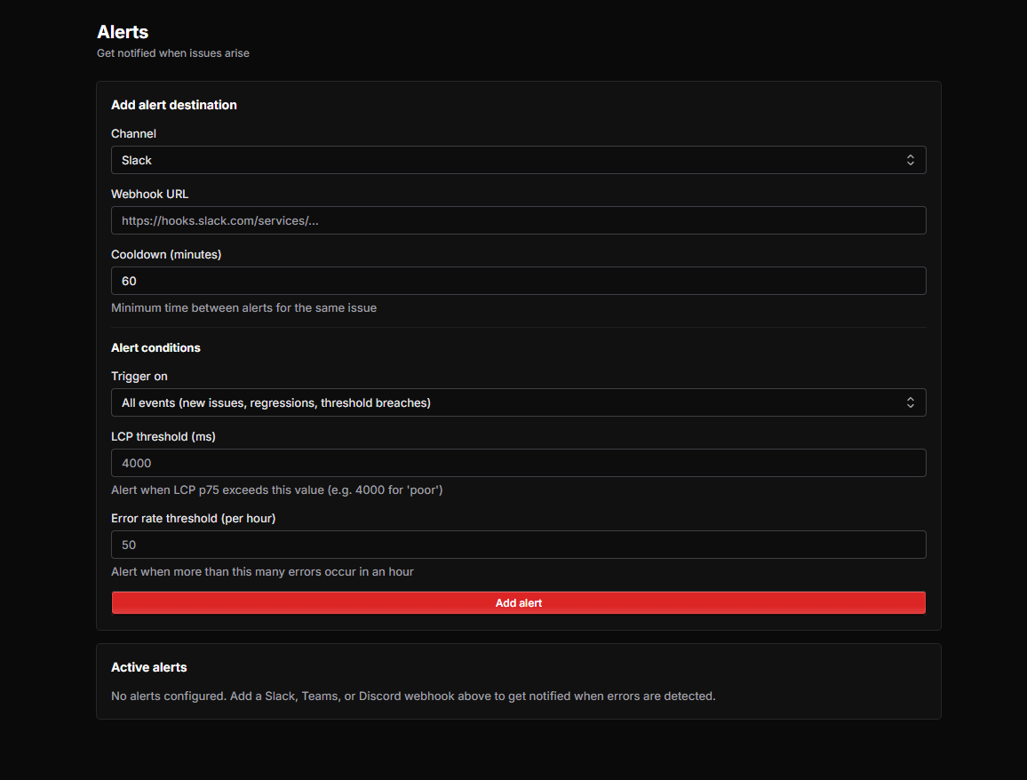Click the Get notified when issues arise subtitle

(173, 53)
